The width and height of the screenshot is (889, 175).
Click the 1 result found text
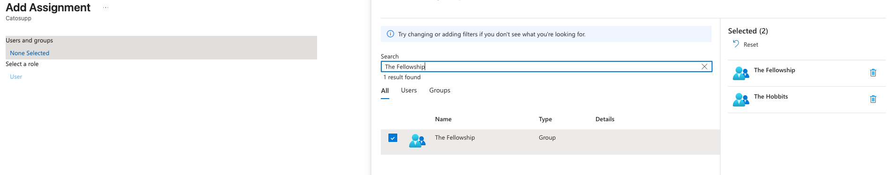point(402,77)
